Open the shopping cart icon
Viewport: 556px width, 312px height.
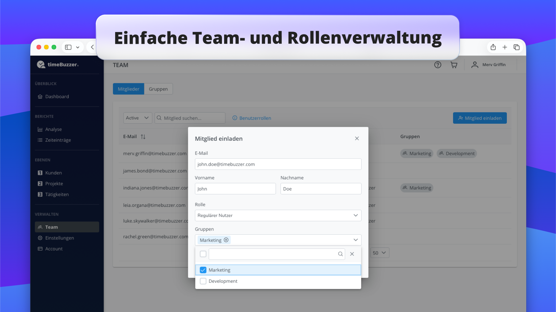click(454, 65)
